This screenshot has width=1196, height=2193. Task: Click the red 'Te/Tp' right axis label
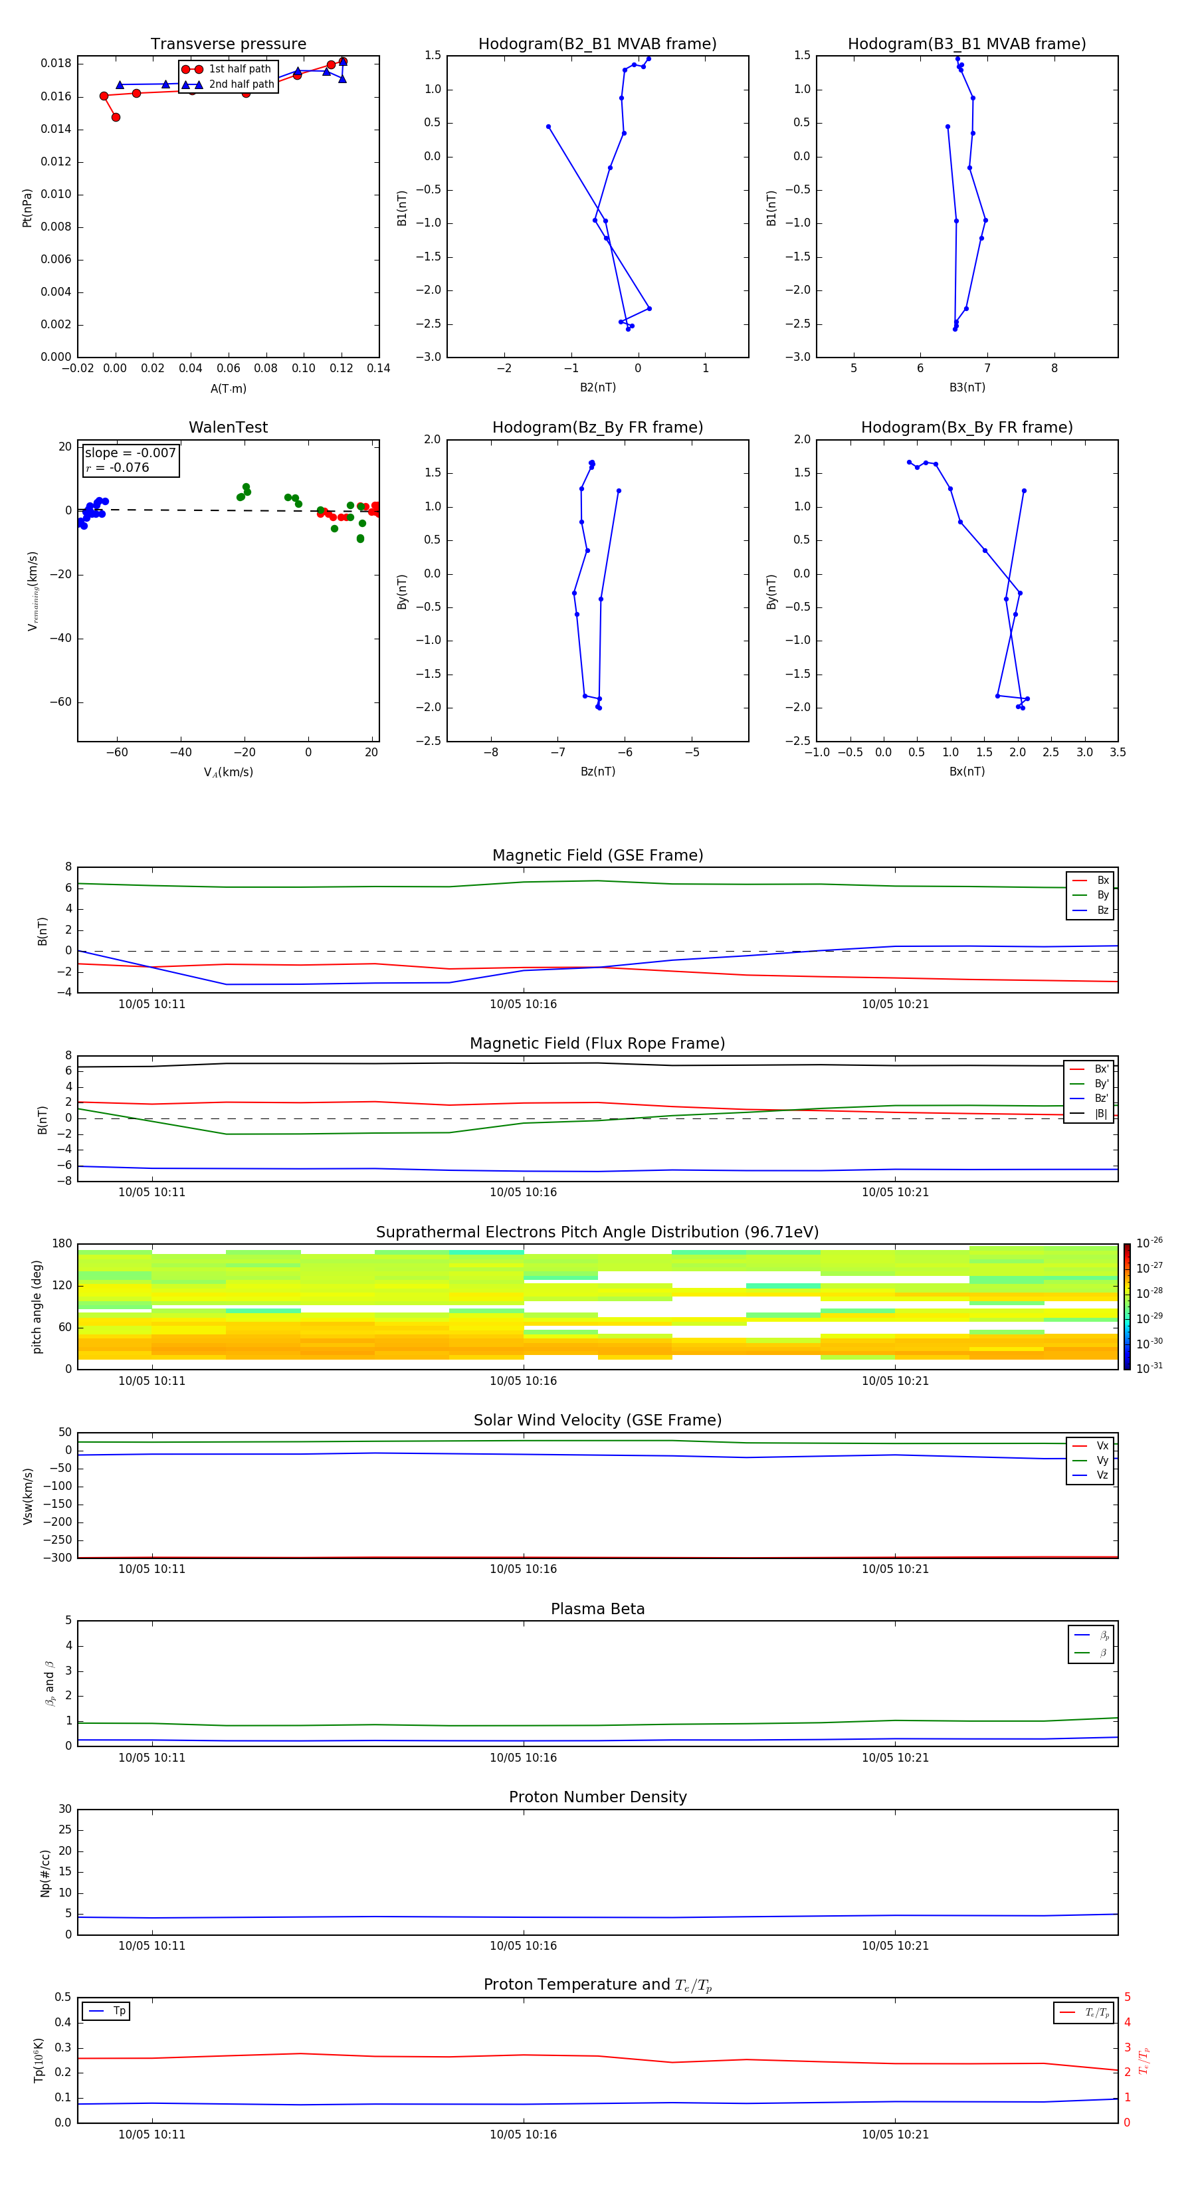[1144, 2060]
